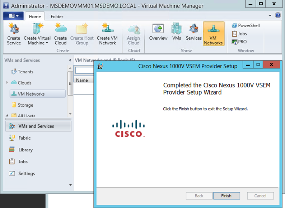Switch to the Folder ribbon tab

(x=57, y=16)
